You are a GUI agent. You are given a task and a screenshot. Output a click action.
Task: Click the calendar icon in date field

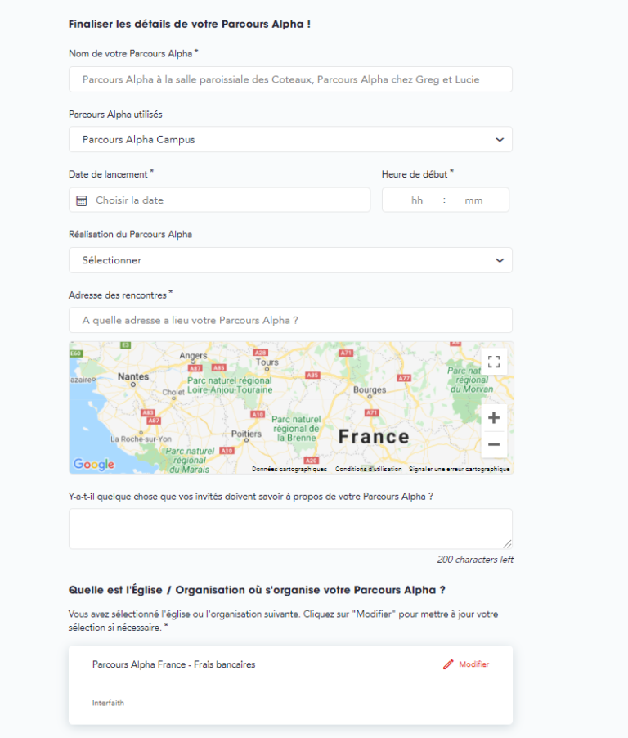(82, 200)
